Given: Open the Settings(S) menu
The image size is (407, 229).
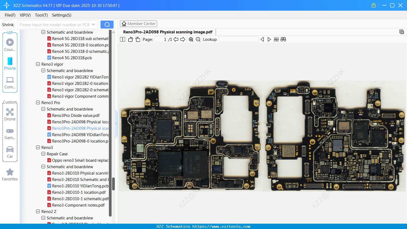Looking at the screenshot, I should [61, 15].
